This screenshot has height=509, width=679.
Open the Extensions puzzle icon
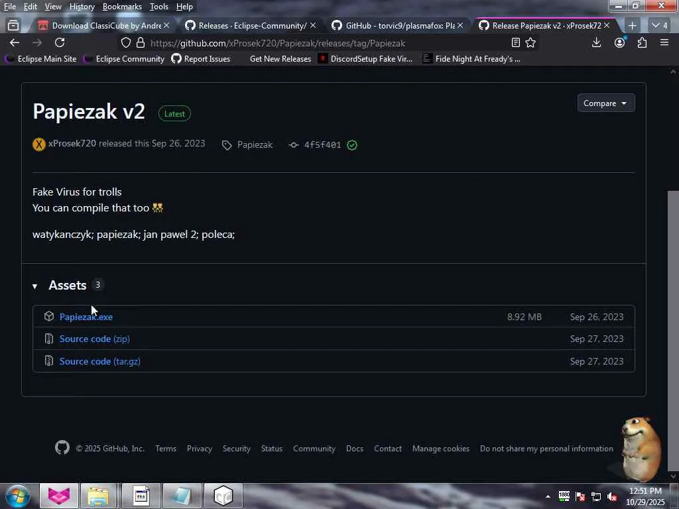click(x=642, y=42)
